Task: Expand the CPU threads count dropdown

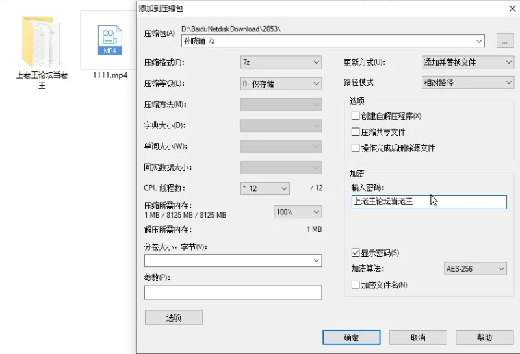Action: 265,188
